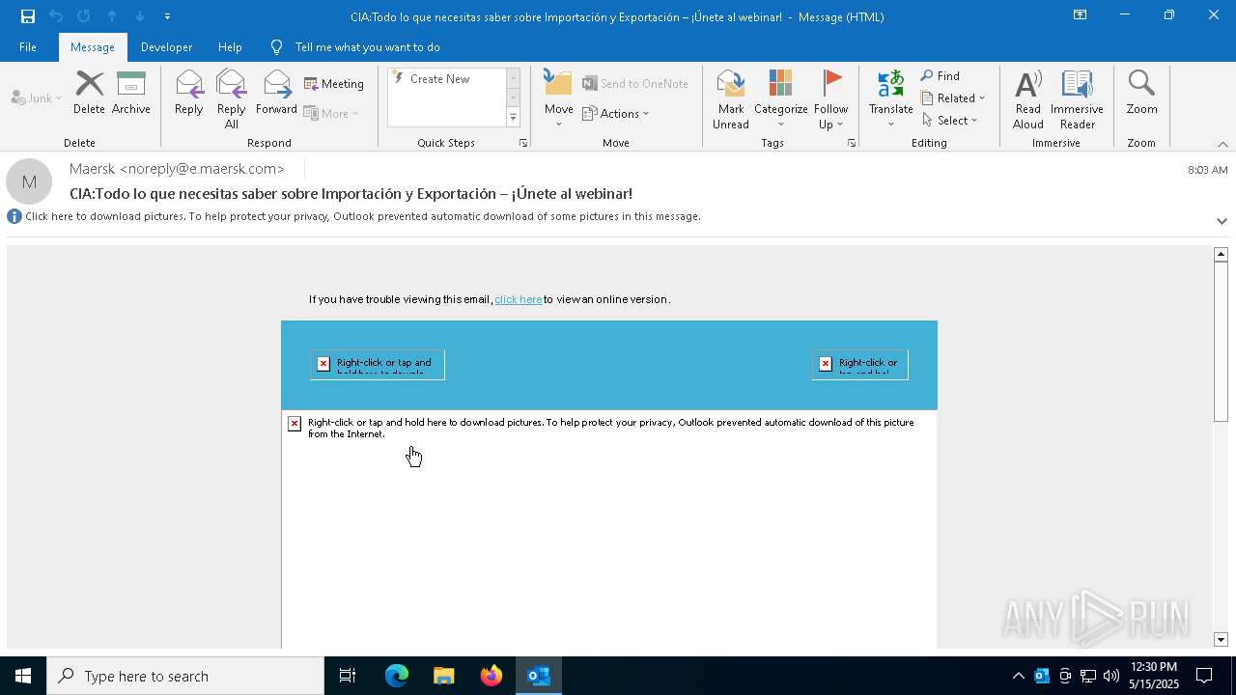Click the Meeting reply button

click(334, 84)
